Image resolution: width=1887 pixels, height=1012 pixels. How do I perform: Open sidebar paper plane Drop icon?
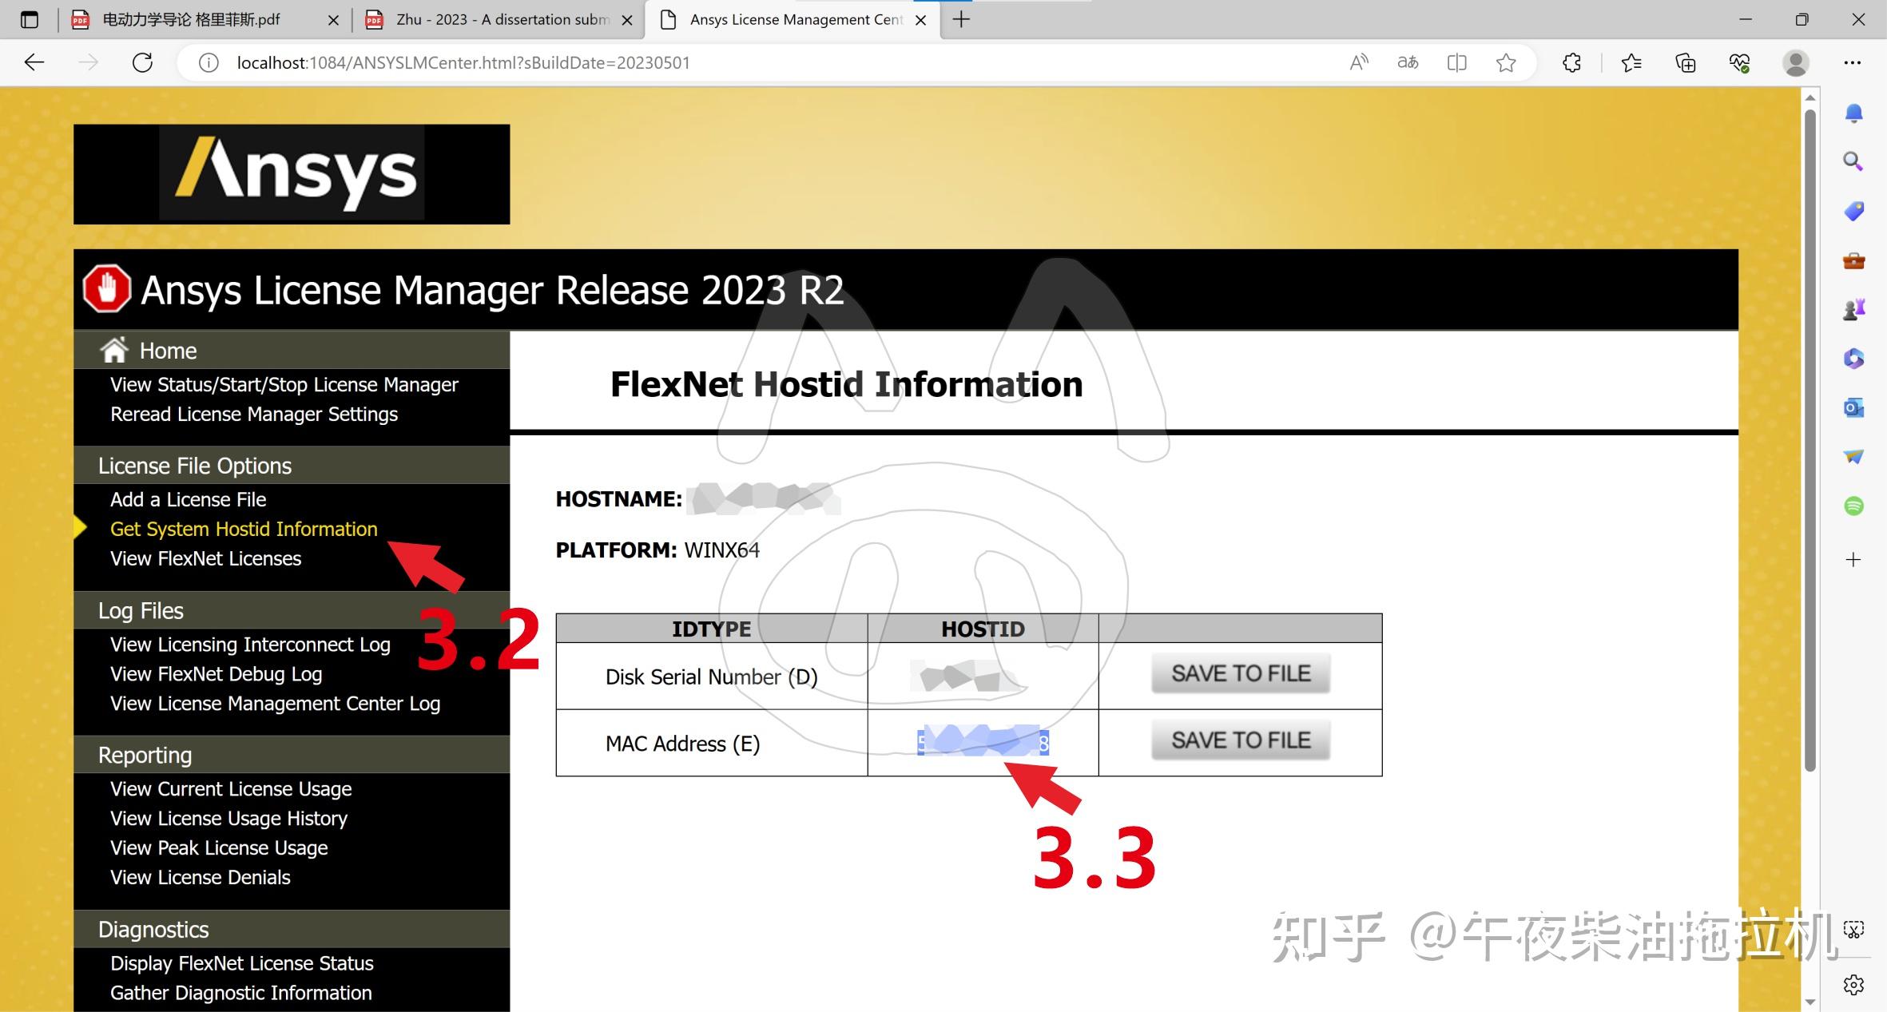tap(1853, 456)
